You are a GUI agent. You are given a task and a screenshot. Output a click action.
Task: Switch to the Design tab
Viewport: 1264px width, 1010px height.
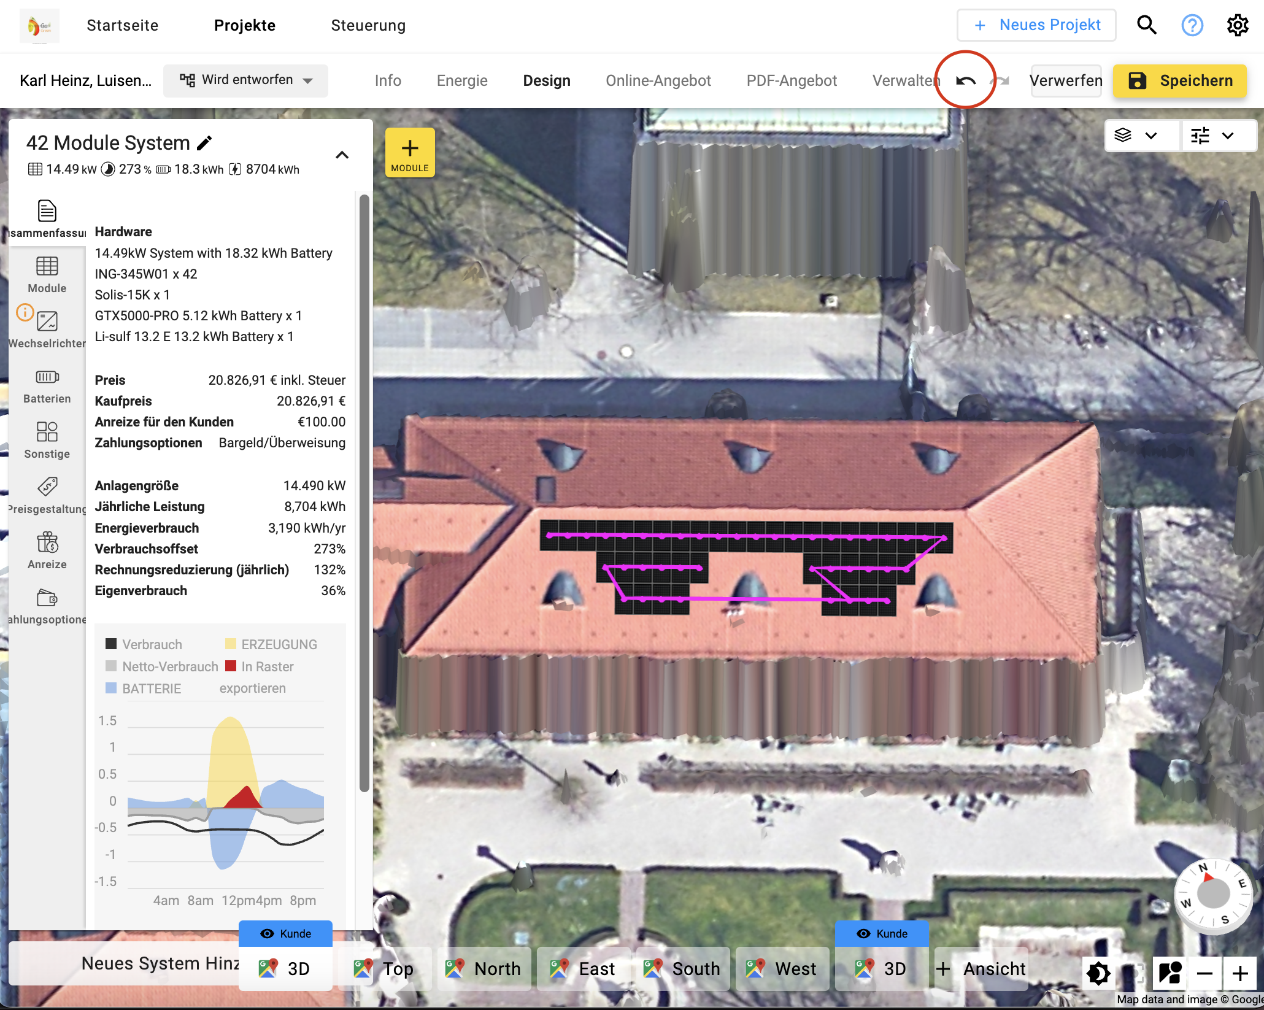(547, 80)
